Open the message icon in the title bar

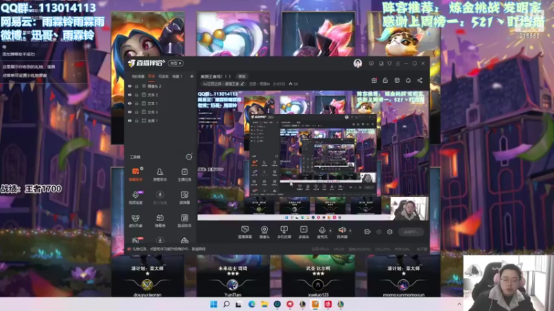(371, 64)
